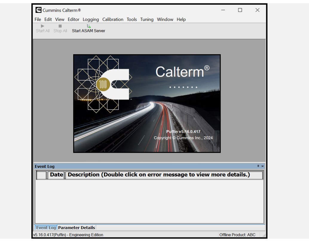Click the Start ASAM Server label

coord(88,31)
